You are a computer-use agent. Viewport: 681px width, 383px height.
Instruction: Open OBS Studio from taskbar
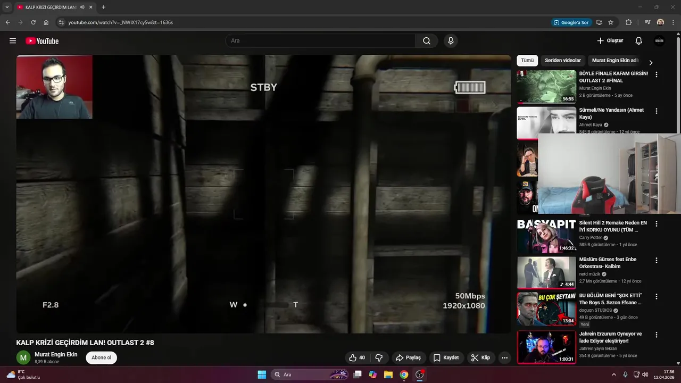[x=419, y=374]
